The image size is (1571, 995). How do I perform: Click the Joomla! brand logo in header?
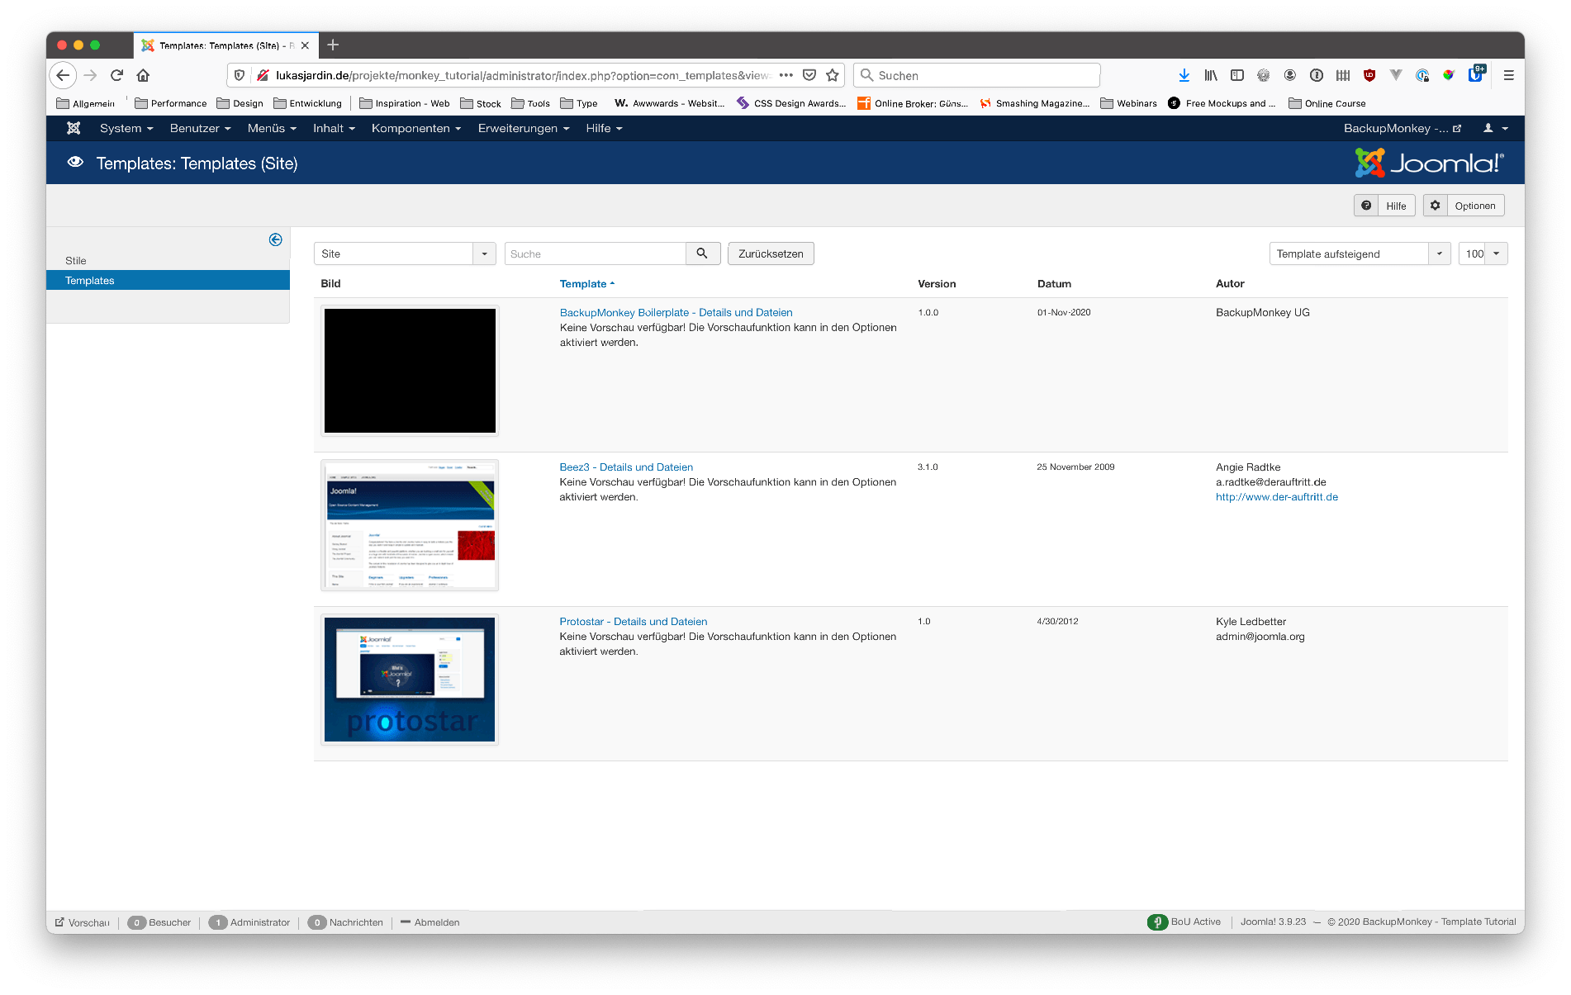1429,163
